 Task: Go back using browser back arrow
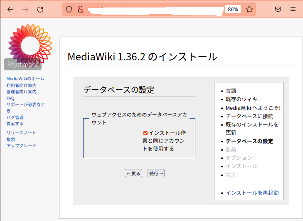[10, 9]
